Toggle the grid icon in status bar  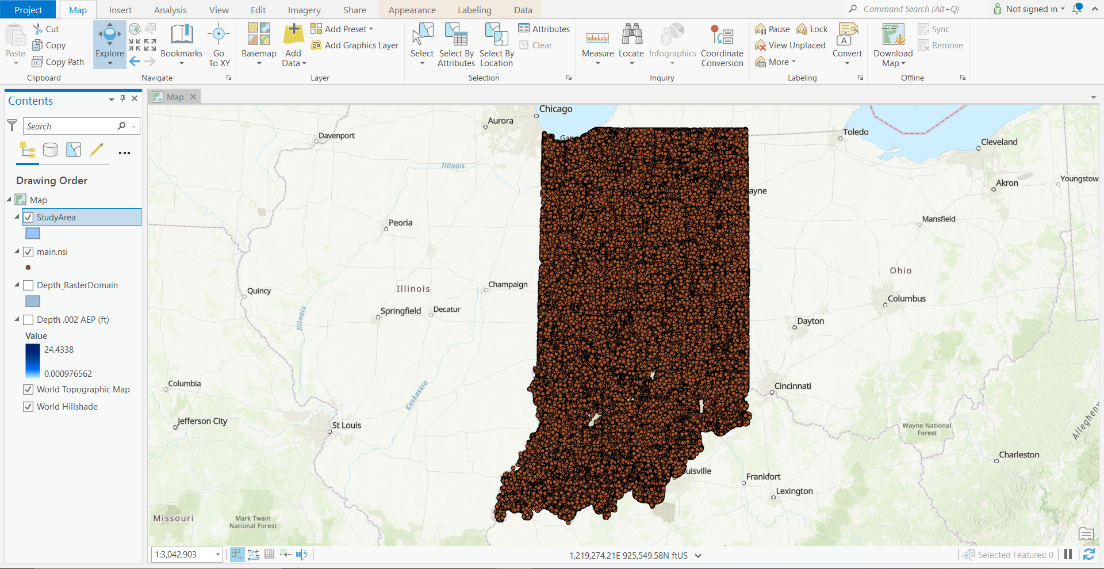coord(269,555)
